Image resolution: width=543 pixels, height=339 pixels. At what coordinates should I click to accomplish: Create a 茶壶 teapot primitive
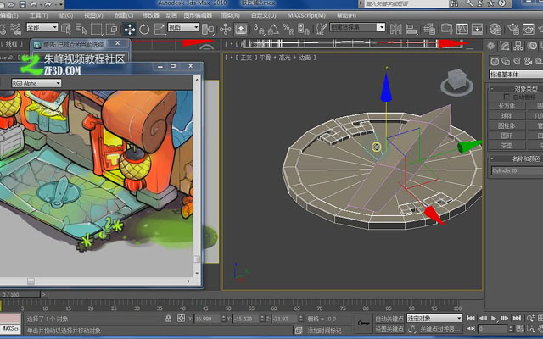(507, 145)
